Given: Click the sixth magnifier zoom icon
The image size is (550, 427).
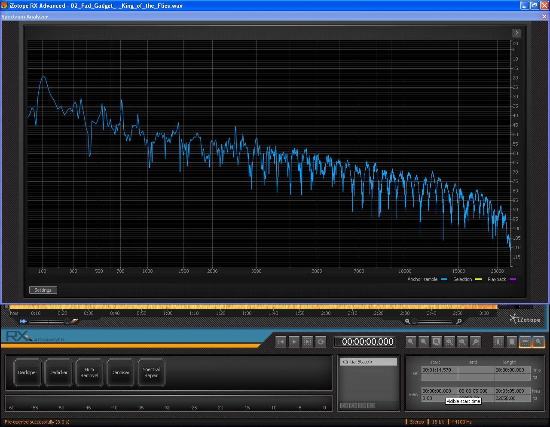Looking at the screenshot, I should [475, 342].
